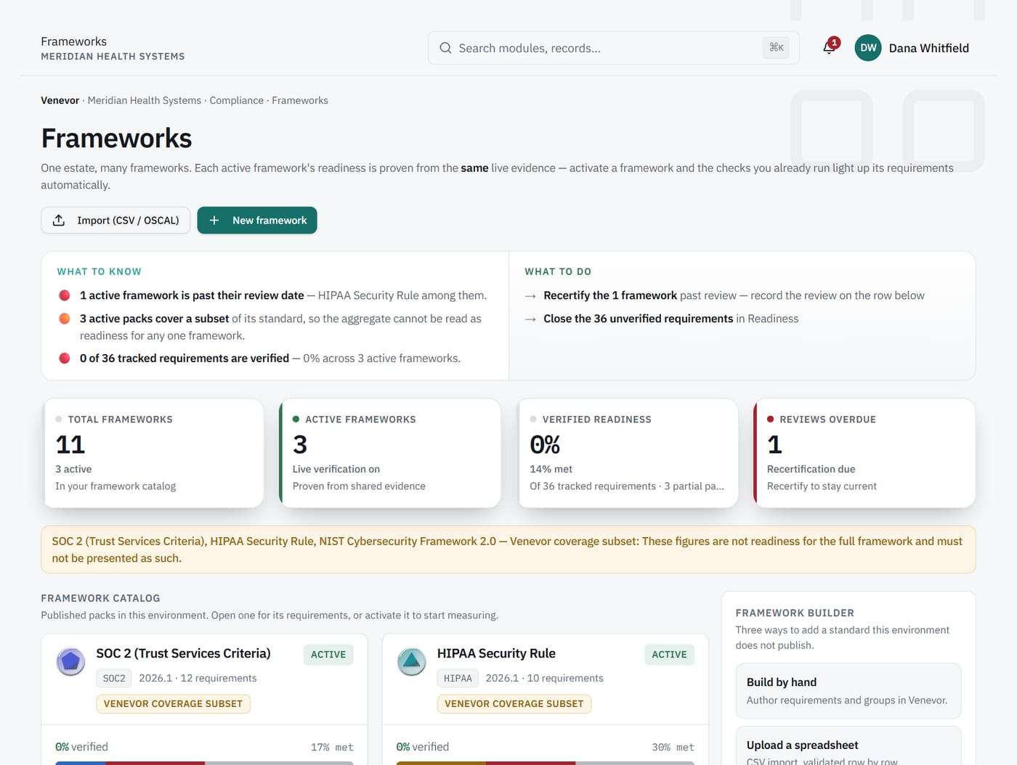Click the ACTIVE badge on SOC 2
Viewport: 1017px width, 765px height.
(328, 655)
